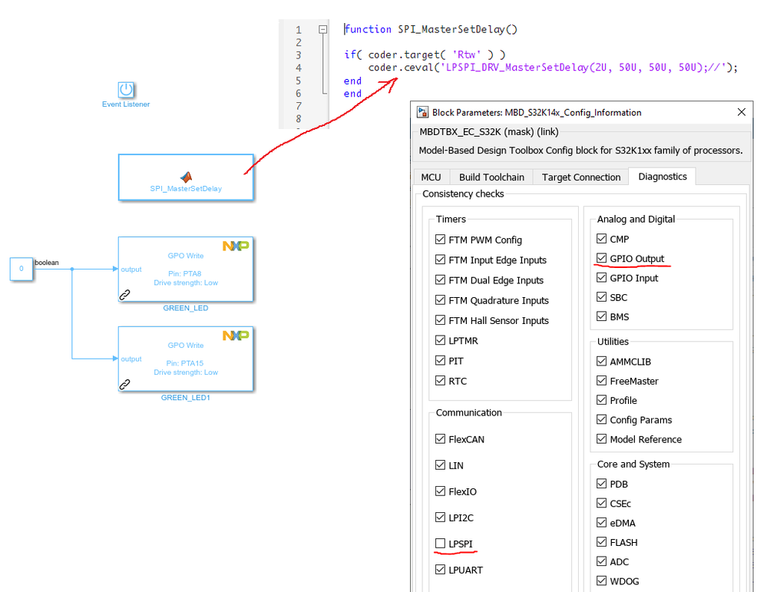Toggle the BMS checkbox

tap(602, 316)
